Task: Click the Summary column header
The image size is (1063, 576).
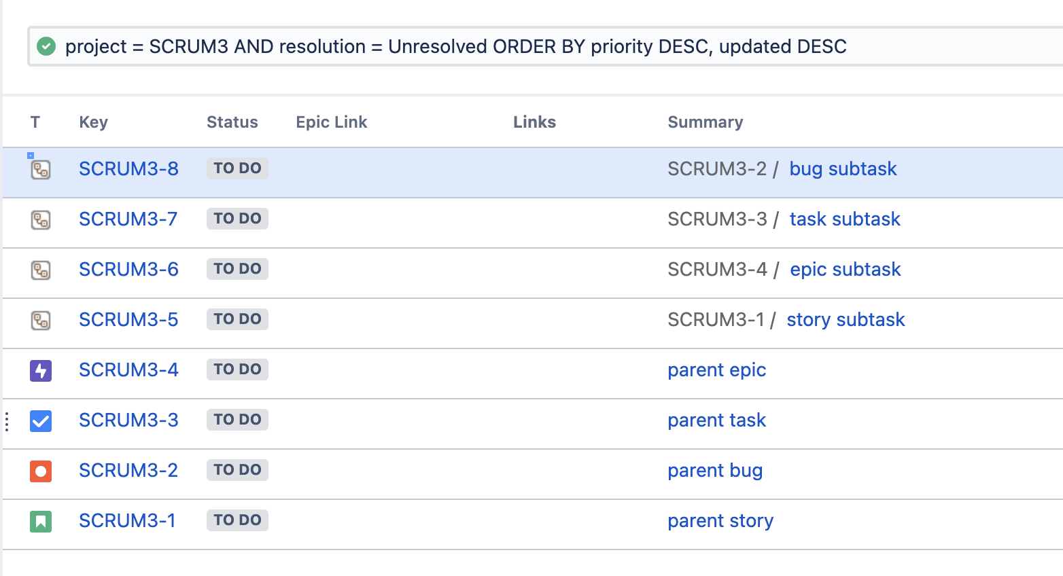Action: pos(705,122)
